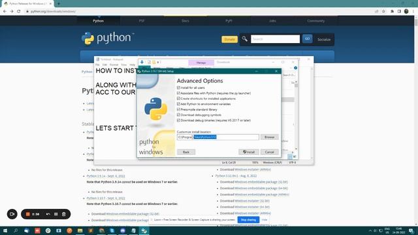This screenshot has width=418, height=235.
Task: Open Notepad Edit menu
Action: [x=104, y=65]
